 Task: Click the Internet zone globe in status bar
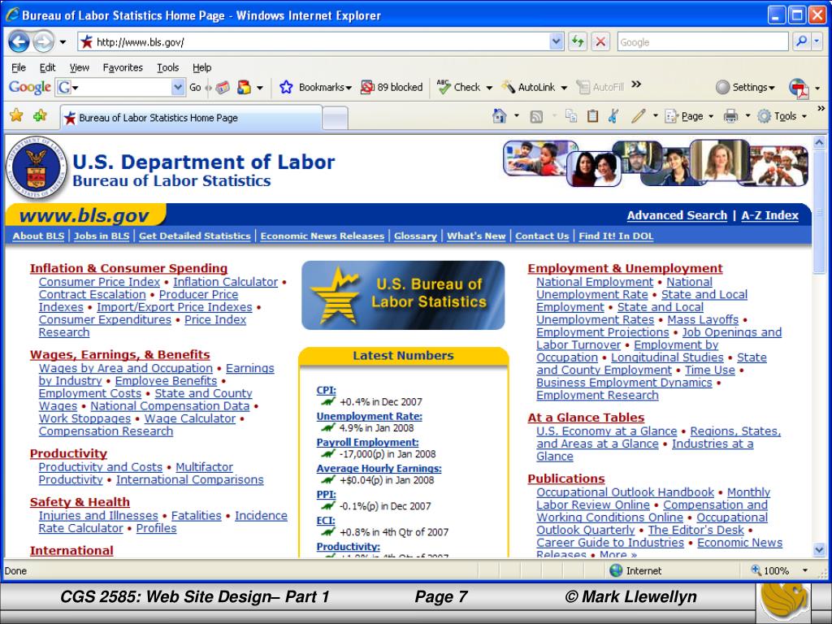click(616, 570)
